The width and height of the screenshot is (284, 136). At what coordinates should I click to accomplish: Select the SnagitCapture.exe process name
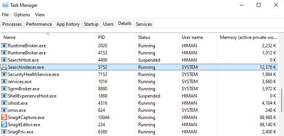pyautogui.click(x=26, y=117)
